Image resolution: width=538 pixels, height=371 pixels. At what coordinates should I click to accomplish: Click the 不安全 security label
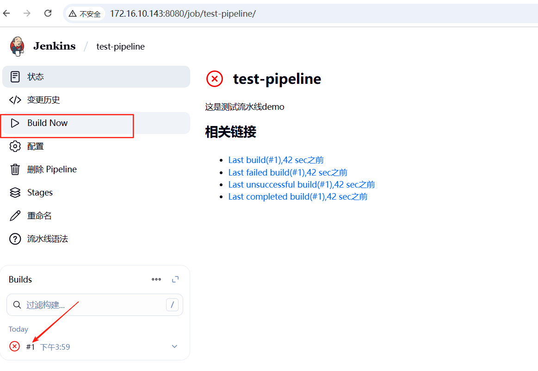[x=90, y=14]
